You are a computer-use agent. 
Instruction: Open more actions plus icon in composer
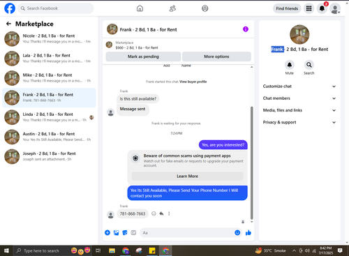(x=107, y=232)
